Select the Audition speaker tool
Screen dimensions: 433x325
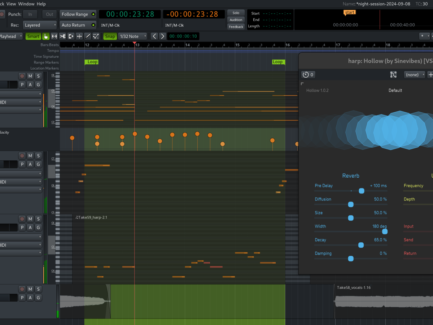pyautogui.click(x=71, y=36)
